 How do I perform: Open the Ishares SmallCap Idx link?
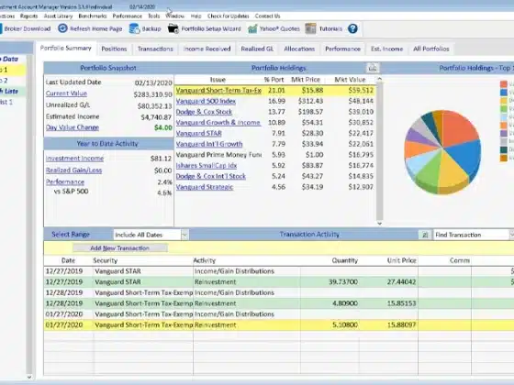[207, 166]
